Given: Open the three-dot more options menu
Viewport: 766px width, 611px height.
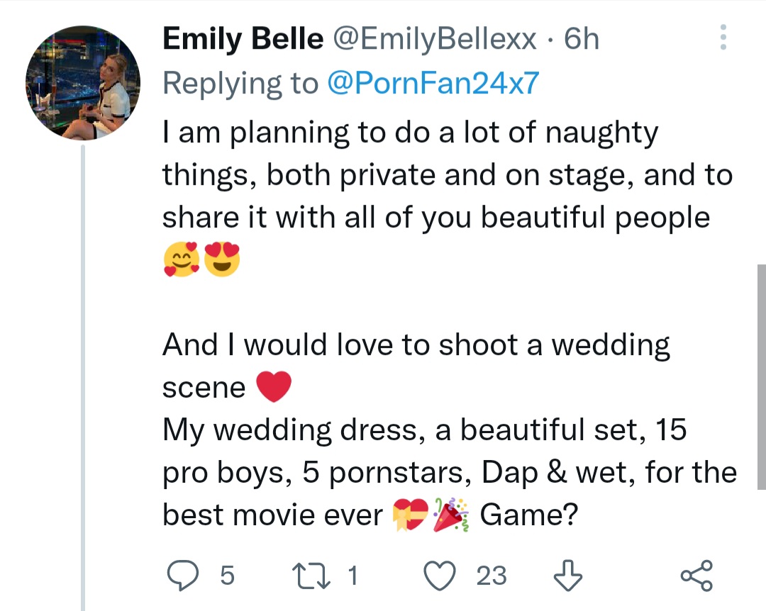Looking at the screenshot, I should [723, 38].
